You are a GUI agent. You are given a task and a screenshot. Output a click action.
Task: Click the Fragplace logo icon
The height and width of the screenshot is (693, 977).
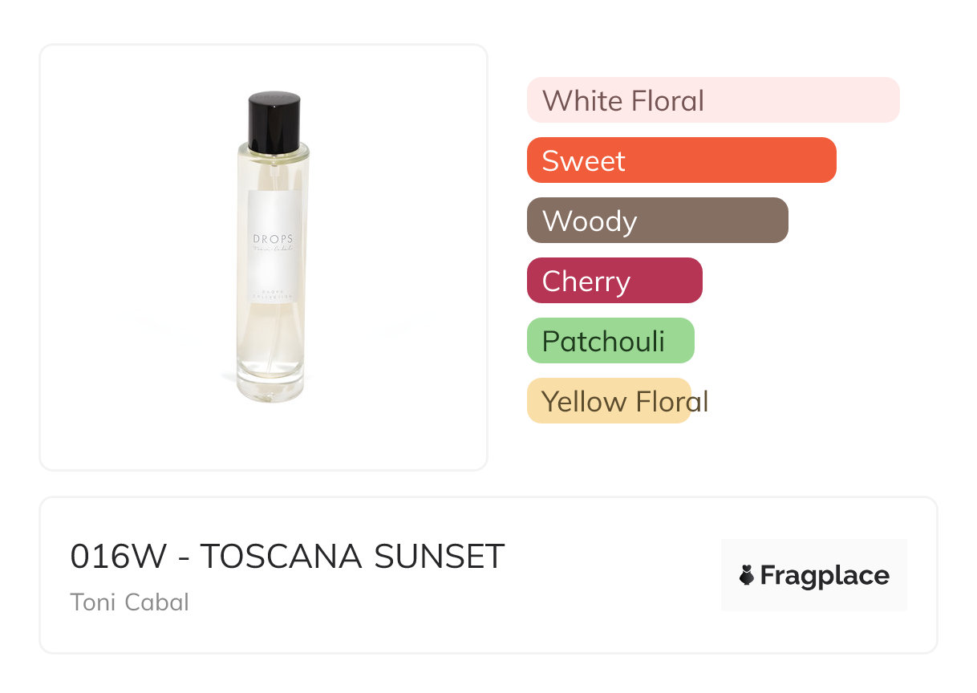pyautogui.click(x=747, y=575)
